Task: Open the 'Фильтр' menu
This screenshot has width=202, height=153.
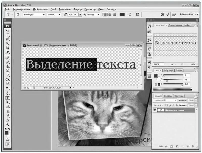Action: 78,9
